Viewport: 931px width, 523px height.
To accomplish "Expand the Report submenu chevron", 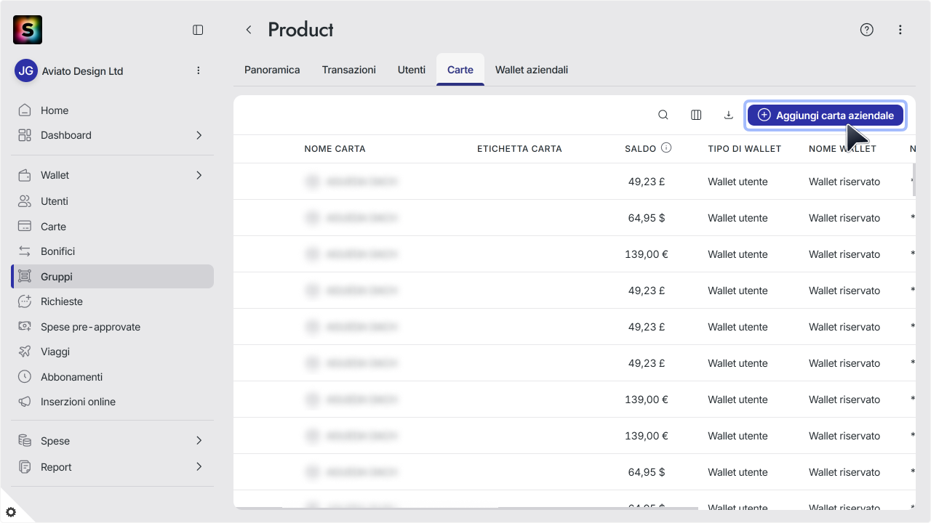I will [199, 466].
